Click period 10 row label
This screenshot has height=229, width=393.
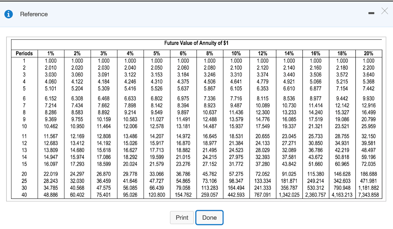tap(24, 126)
